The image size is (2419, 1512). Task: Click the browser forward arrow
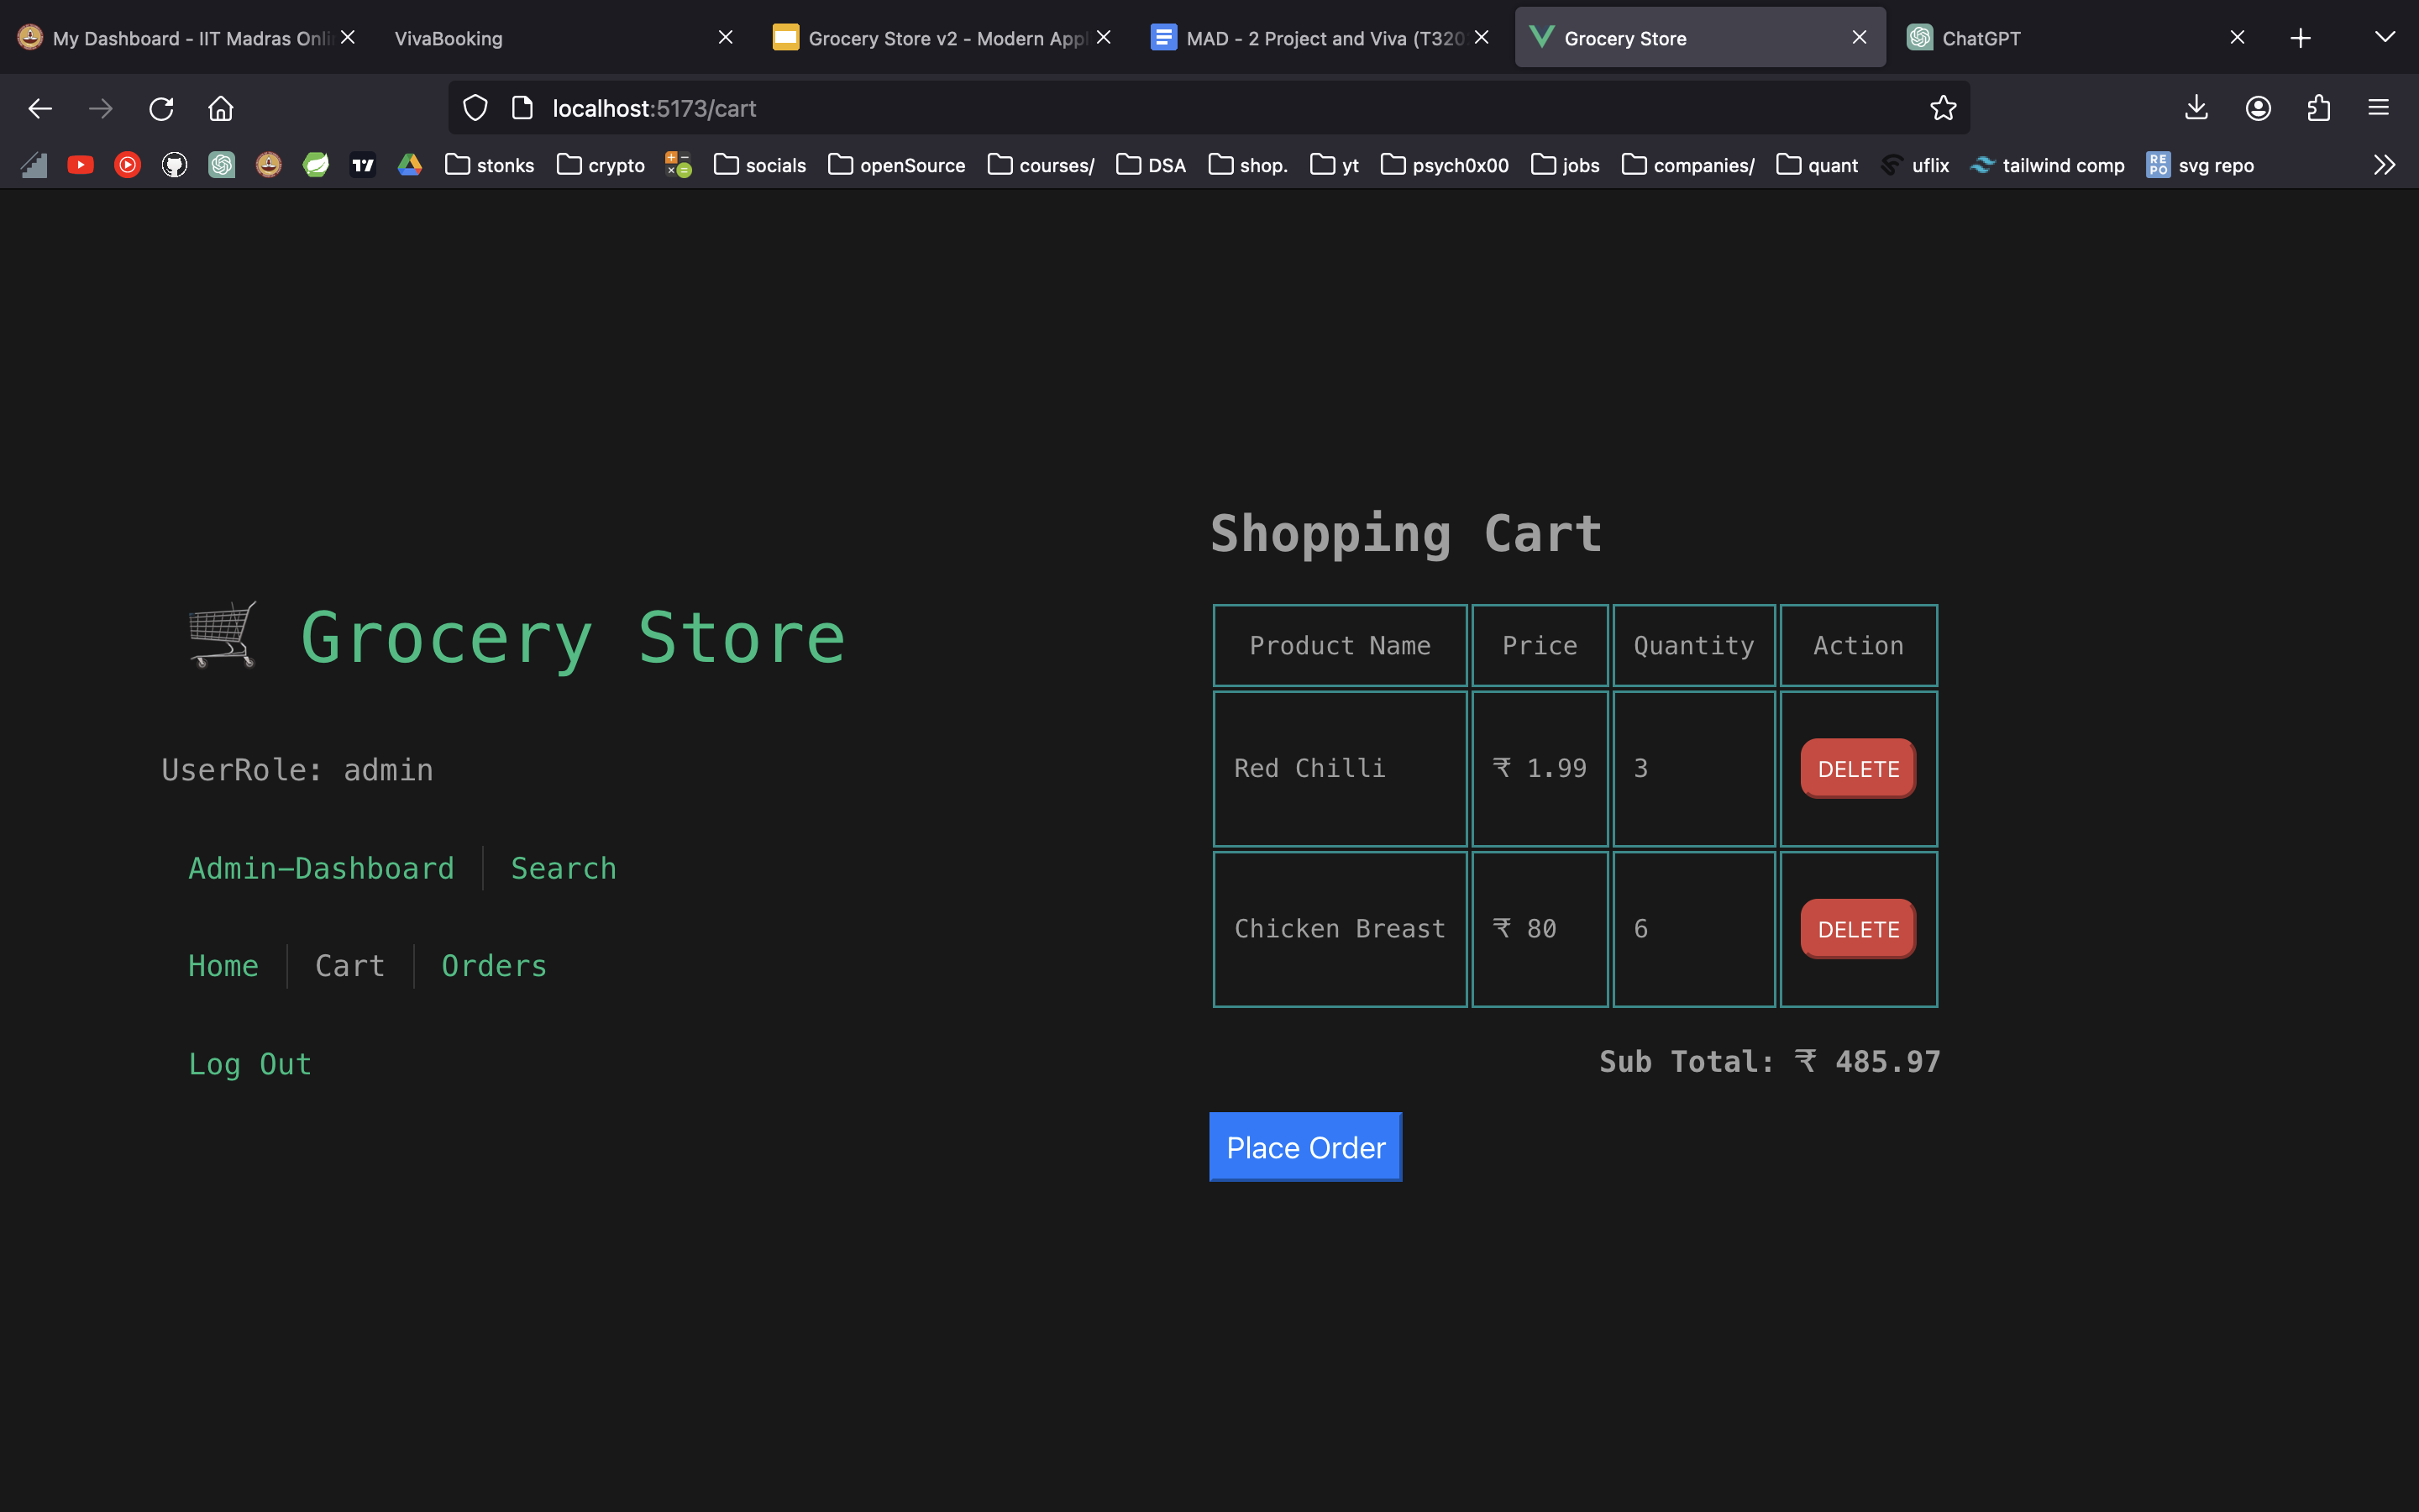tap(100, 108)
